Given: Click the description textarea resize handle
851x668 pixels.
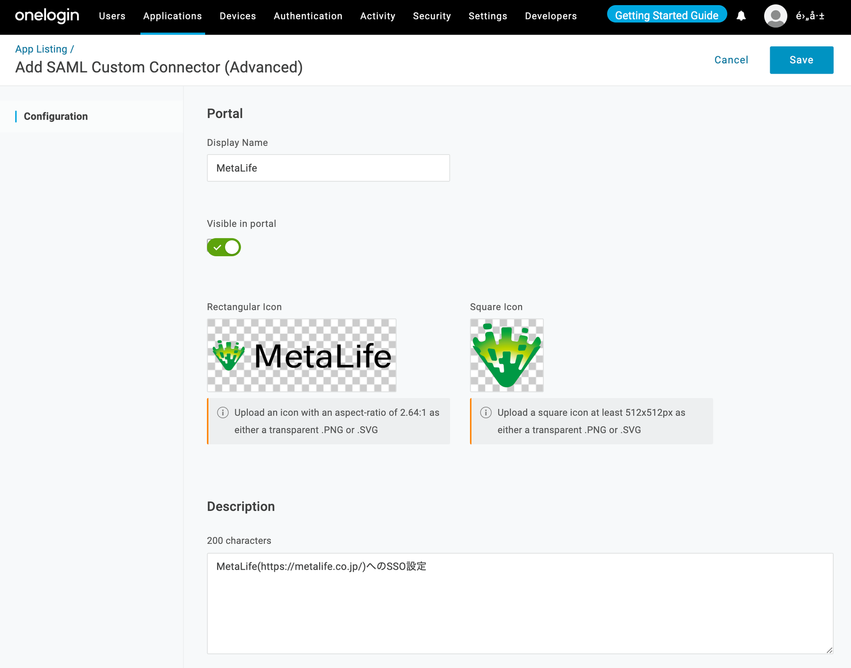Looking at the screenshot, I should tap(829, 650).
